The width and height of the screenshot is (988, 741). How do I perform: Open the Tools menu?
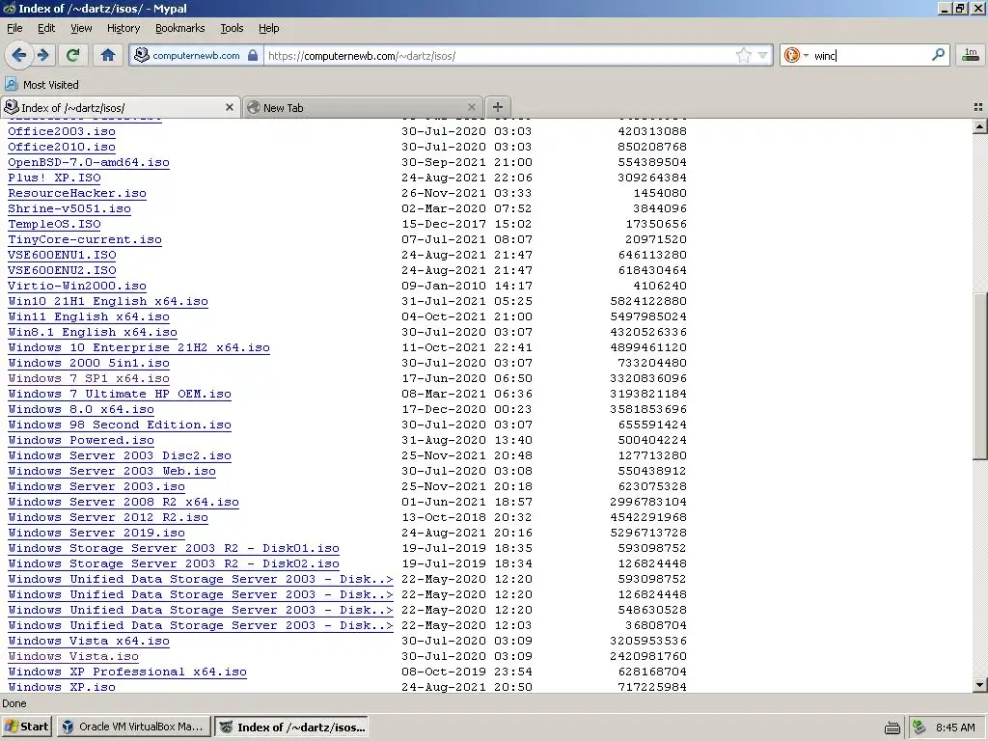(x=232, y=28)
